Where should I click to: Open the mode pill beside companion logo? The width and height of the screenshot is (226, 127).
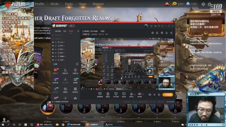pyautogui.click(x=72, y=26)
